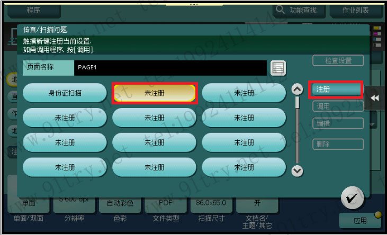Select the highlighted 未注册 program key
387x235 pixels.
[155, 93]
